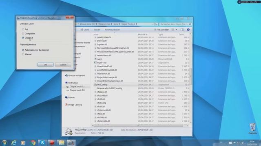261x146 pixels.
Task: Select the sfcdix.cfg file
Action: (102, 103)
